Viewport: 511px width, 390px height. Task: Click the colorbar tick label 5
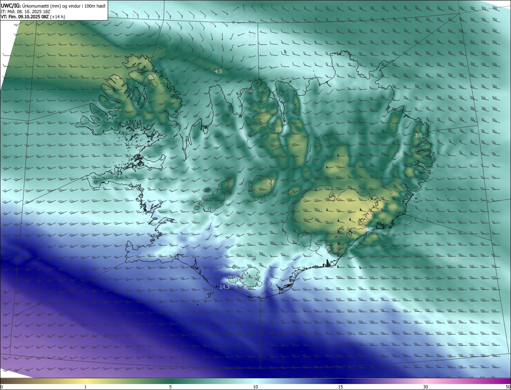[x=170, y=387]
